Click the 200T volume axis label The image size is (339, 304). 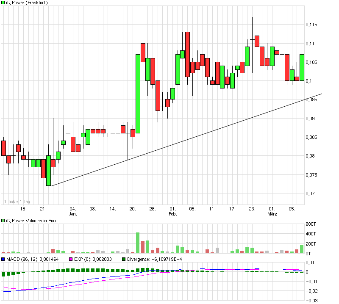[311, 244]
